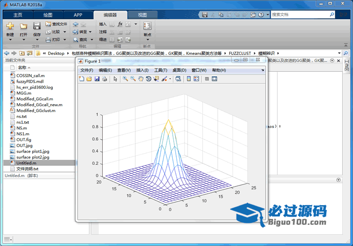The image size is (353, 246).
Task: Toggle the Insert Colorbar button
Action: (x=189, y=79)
